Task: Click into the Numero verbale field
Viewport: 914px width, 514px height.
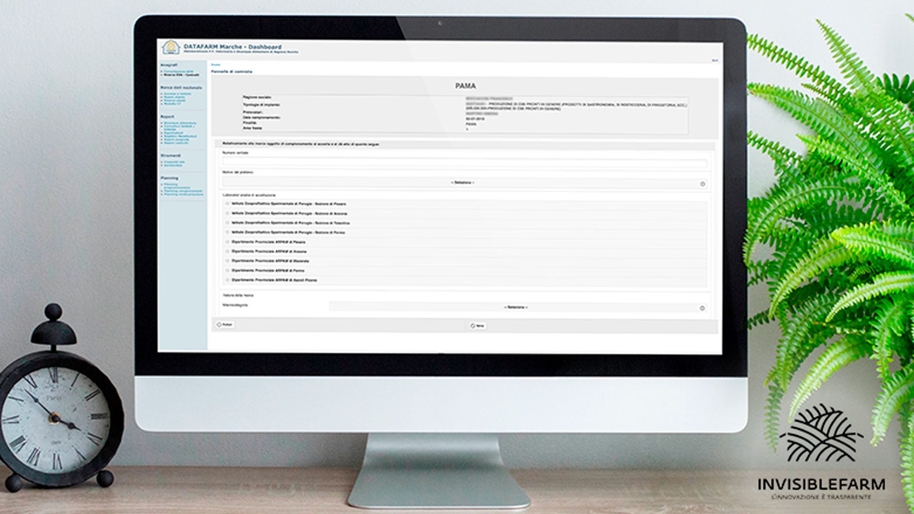Action: tap(465, 163)
